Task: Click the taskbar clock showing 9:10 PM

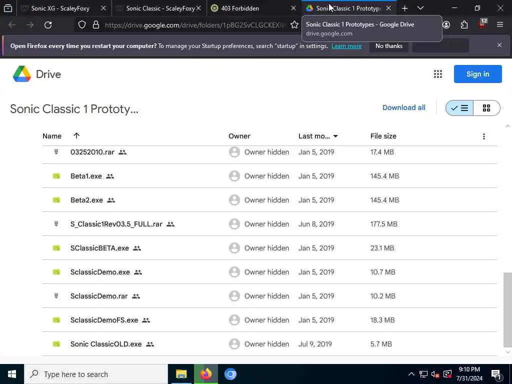Action: [469, 374]
